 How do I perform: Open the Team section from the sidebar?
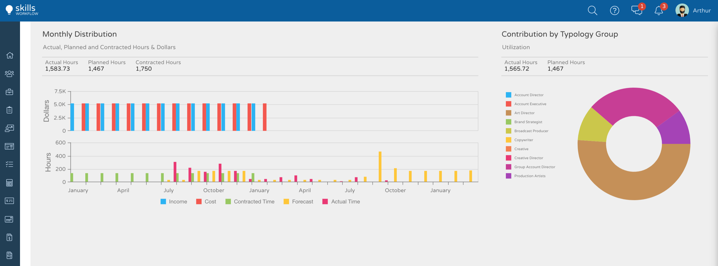(x=10, y=73)
